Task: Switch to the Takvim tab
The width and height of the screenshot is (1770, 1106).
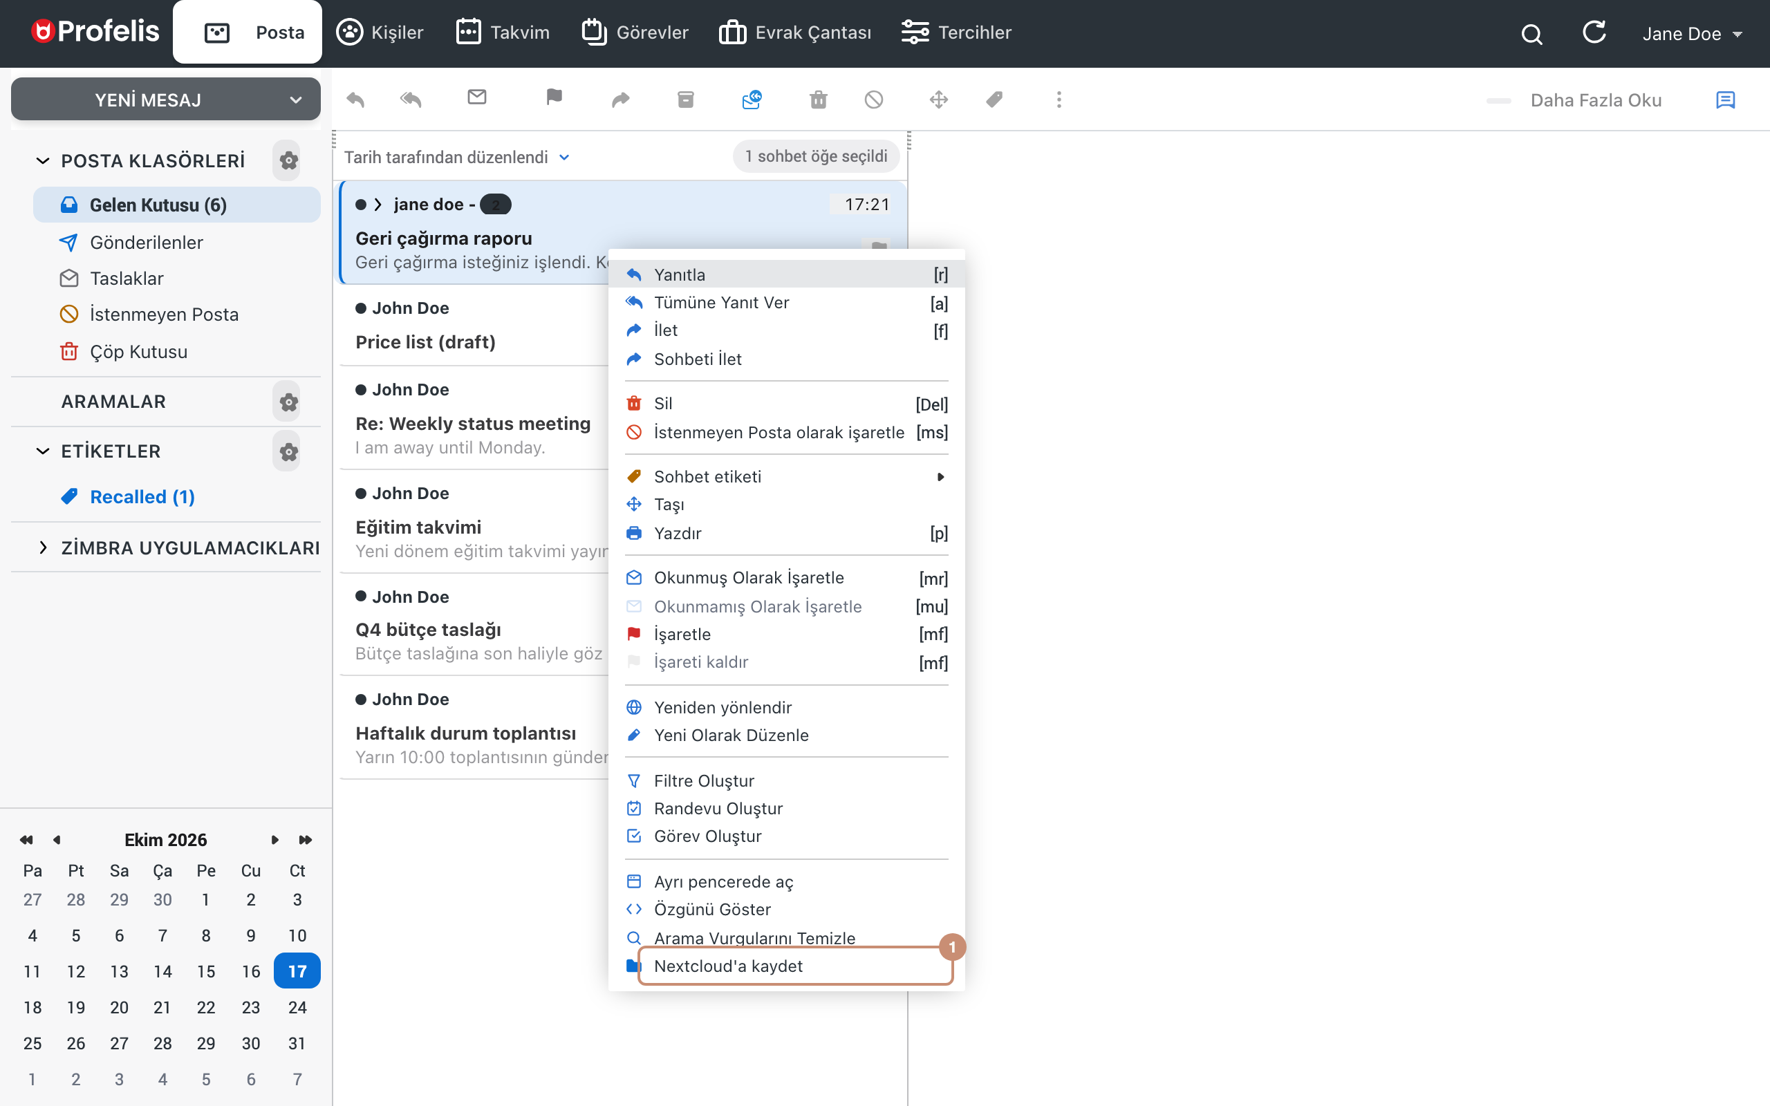Action: click(x=503, y=32)
